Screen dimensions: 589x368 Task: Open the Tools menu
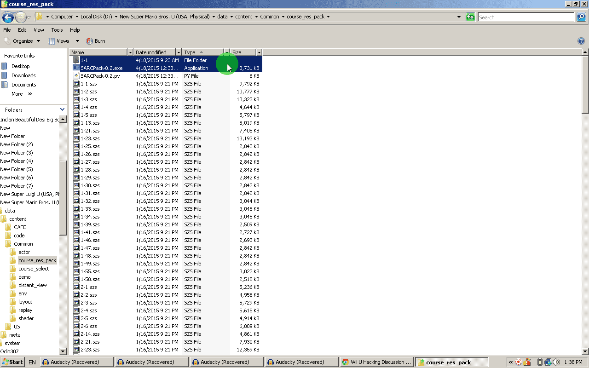click(57, 30)
